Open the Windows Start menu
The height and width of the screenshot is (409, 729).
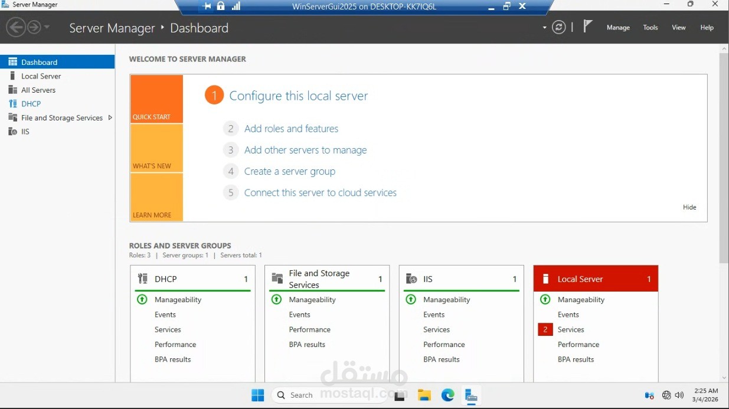(258, 395)
